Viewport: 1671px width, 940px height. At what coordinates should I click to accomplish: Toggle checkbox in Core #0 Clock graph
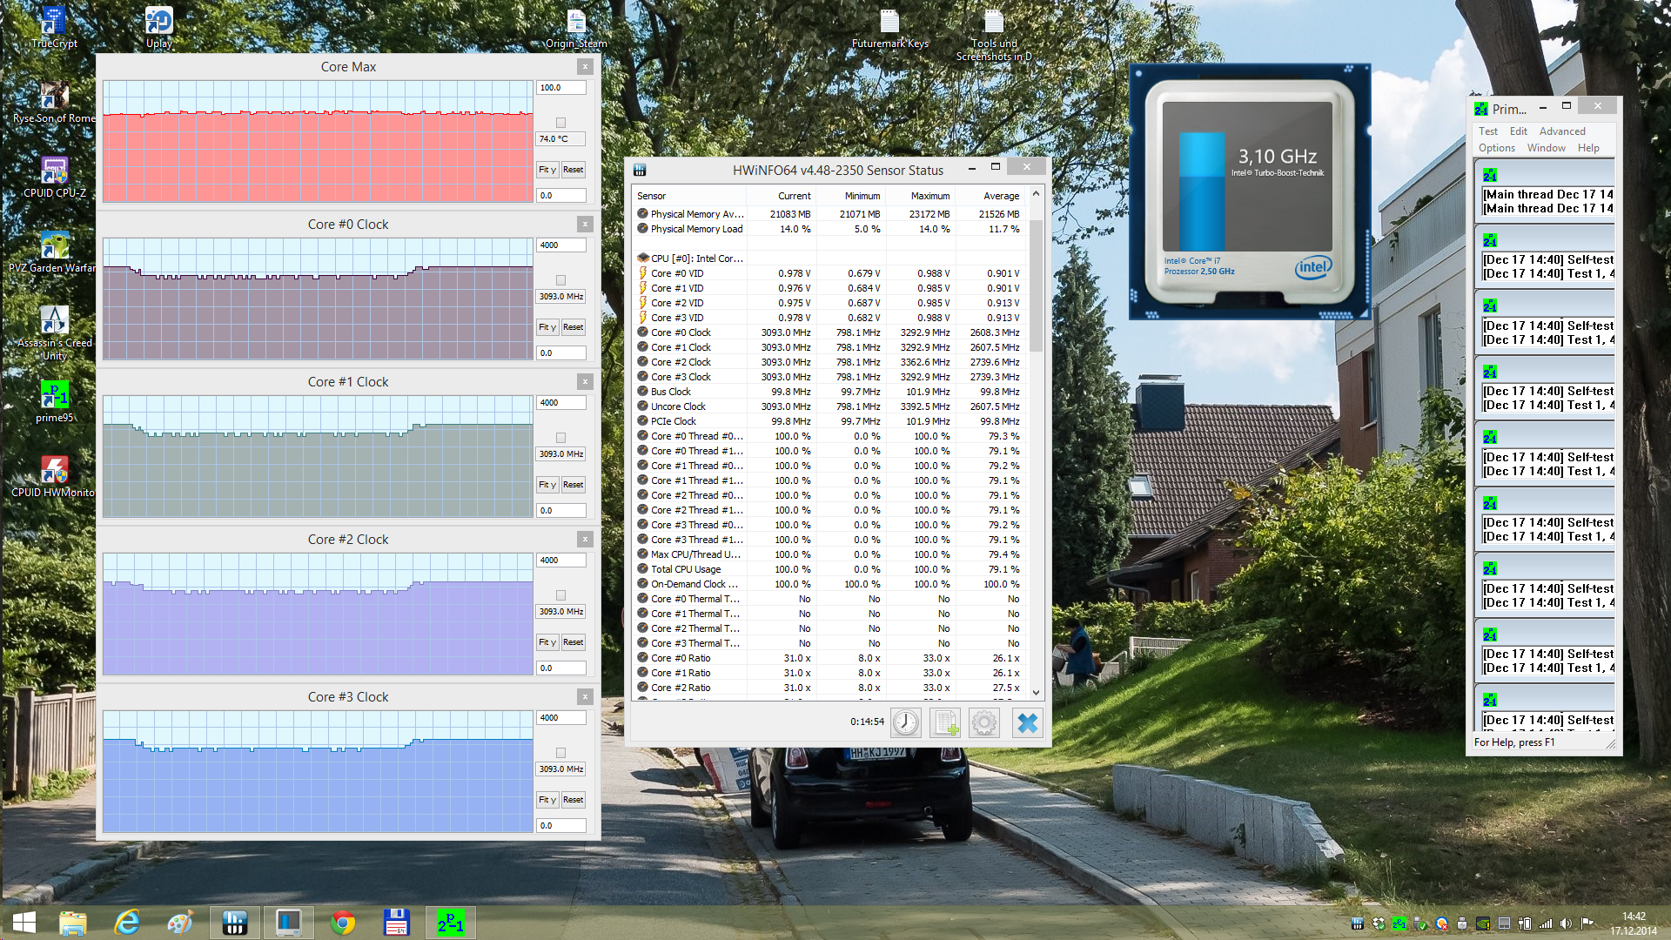(560, 280)
